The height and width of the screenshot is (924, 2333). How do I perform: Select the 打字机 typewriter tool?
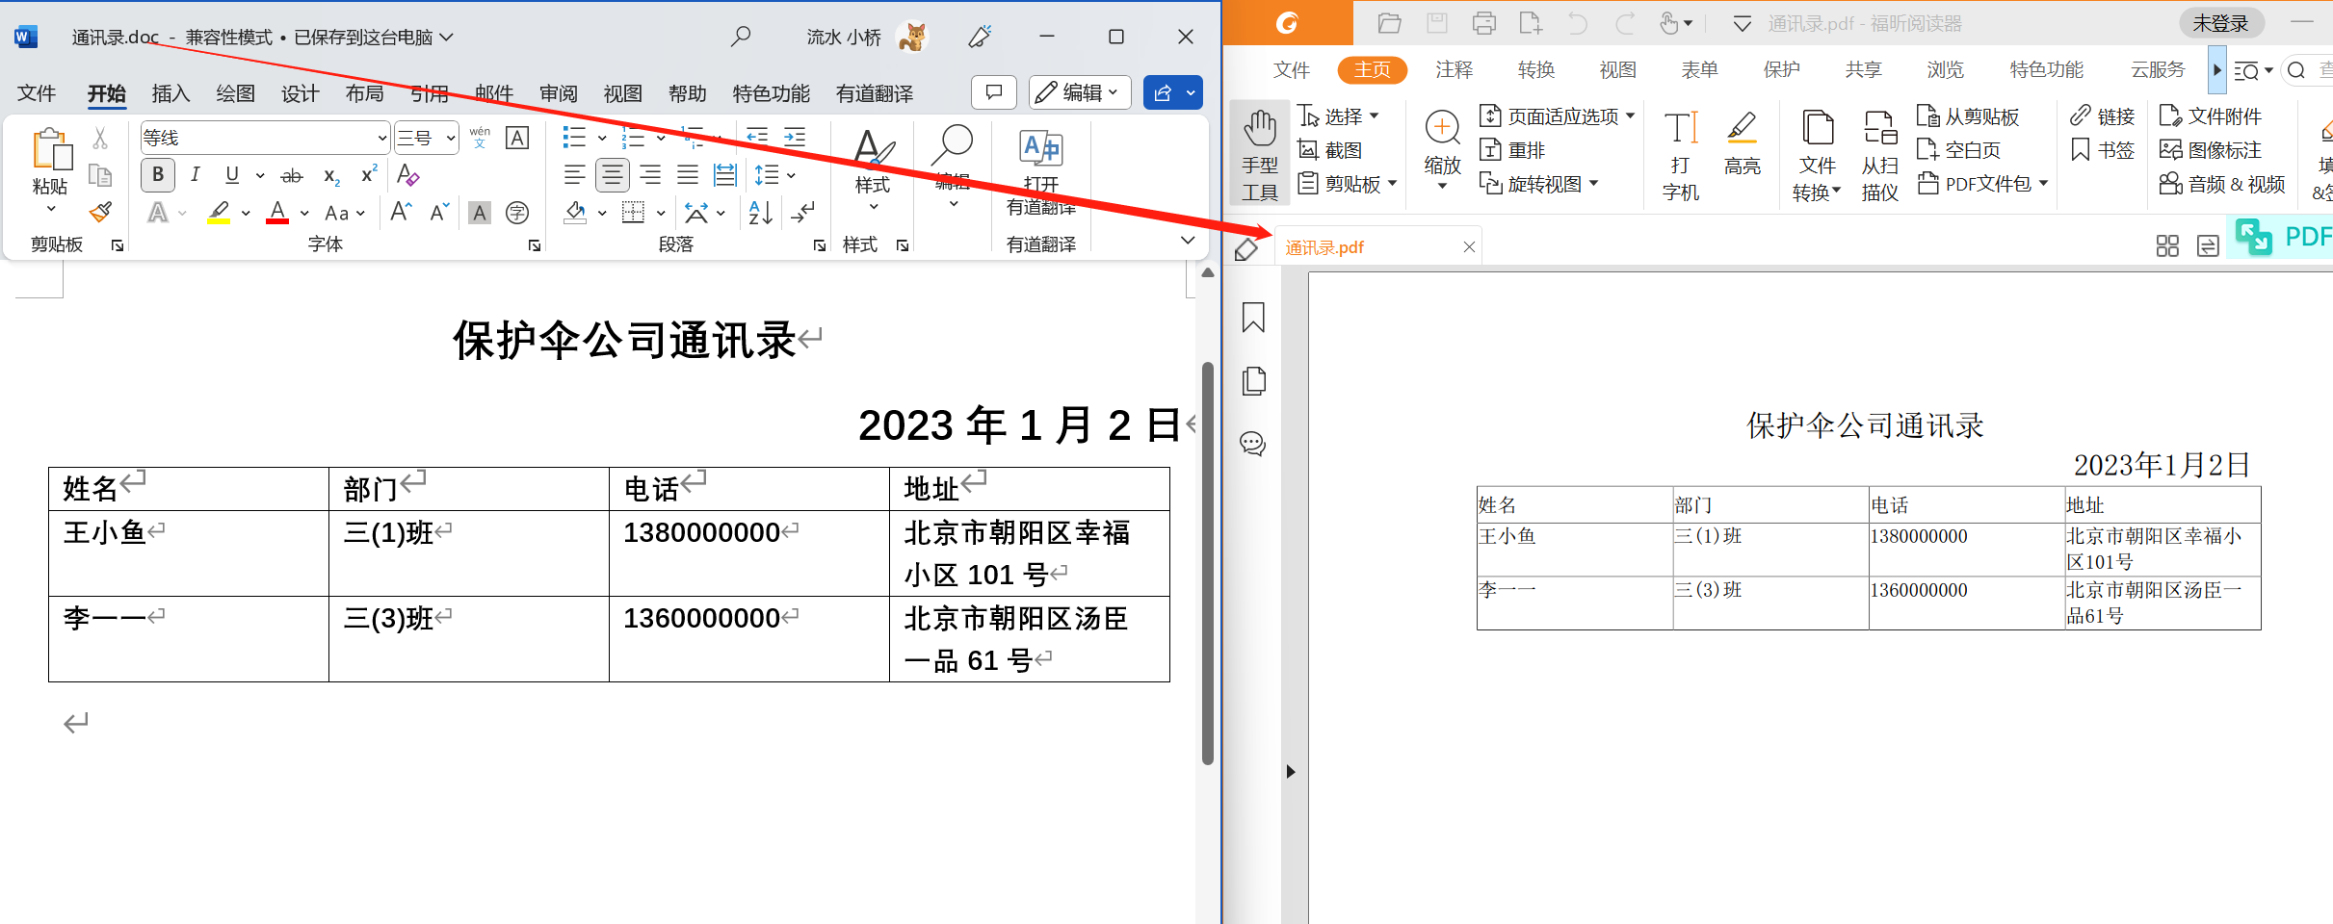tap(1680, 152)
